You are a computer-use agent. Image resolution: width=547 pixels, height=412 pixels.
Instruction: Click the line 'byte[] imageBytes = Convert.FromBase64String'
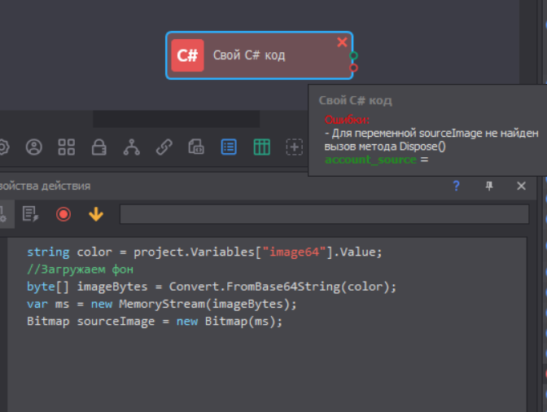click(x=212, y=287)
